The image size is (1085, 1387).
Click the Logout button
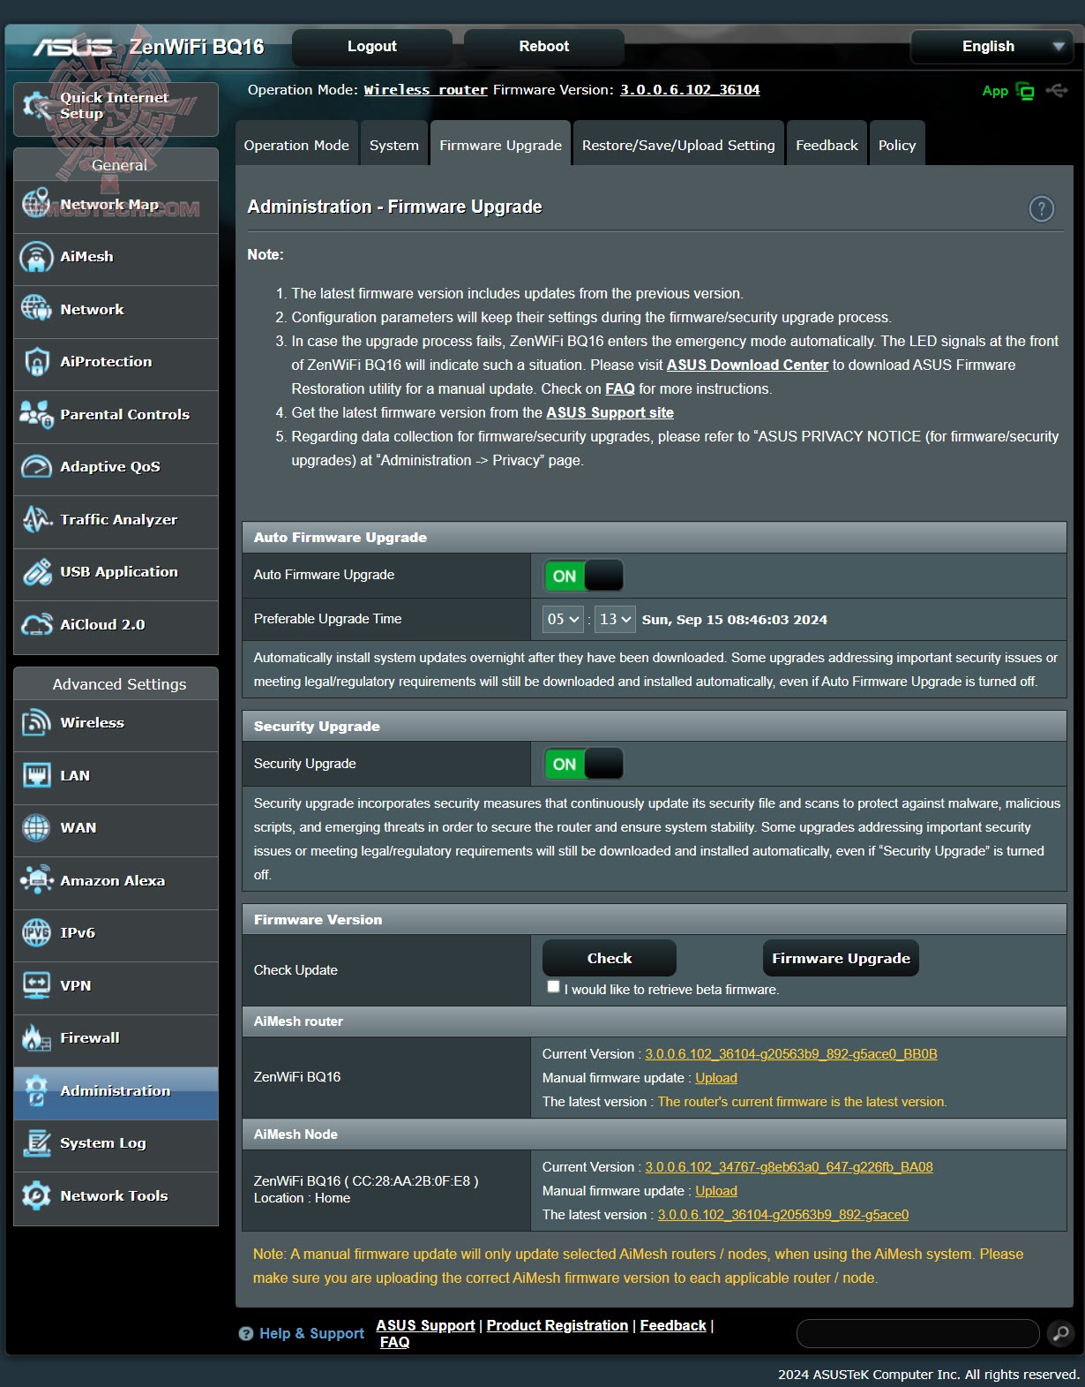[372, 47]
